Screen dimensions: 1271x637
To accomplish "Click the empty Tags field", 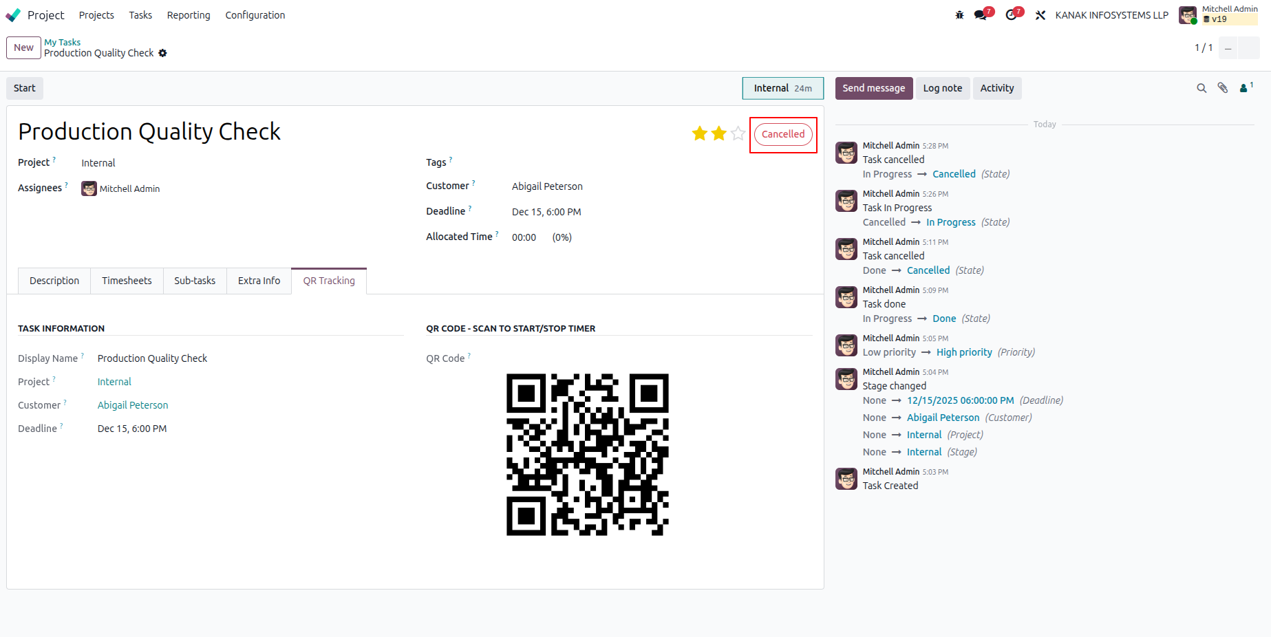I will [x=661, y=162].
